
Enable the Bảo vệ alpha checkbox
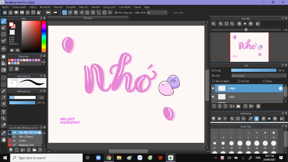point(213,81)
